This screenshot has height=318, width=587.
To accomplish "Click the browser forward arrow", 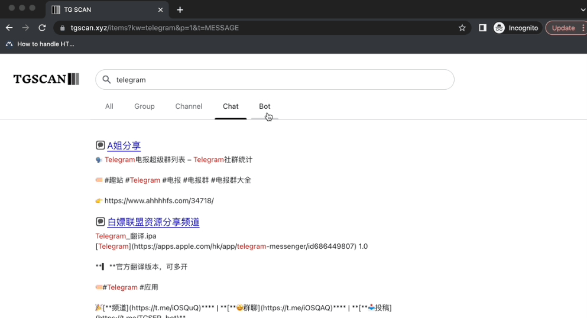I will [25, 28].
